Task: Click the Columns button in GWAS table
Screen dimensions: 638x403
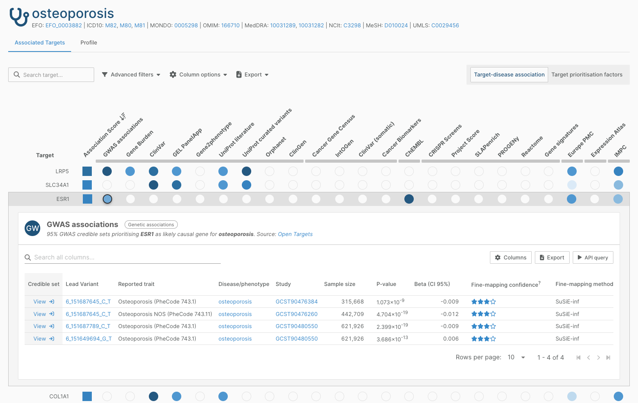Action: (x=511, y=257)
